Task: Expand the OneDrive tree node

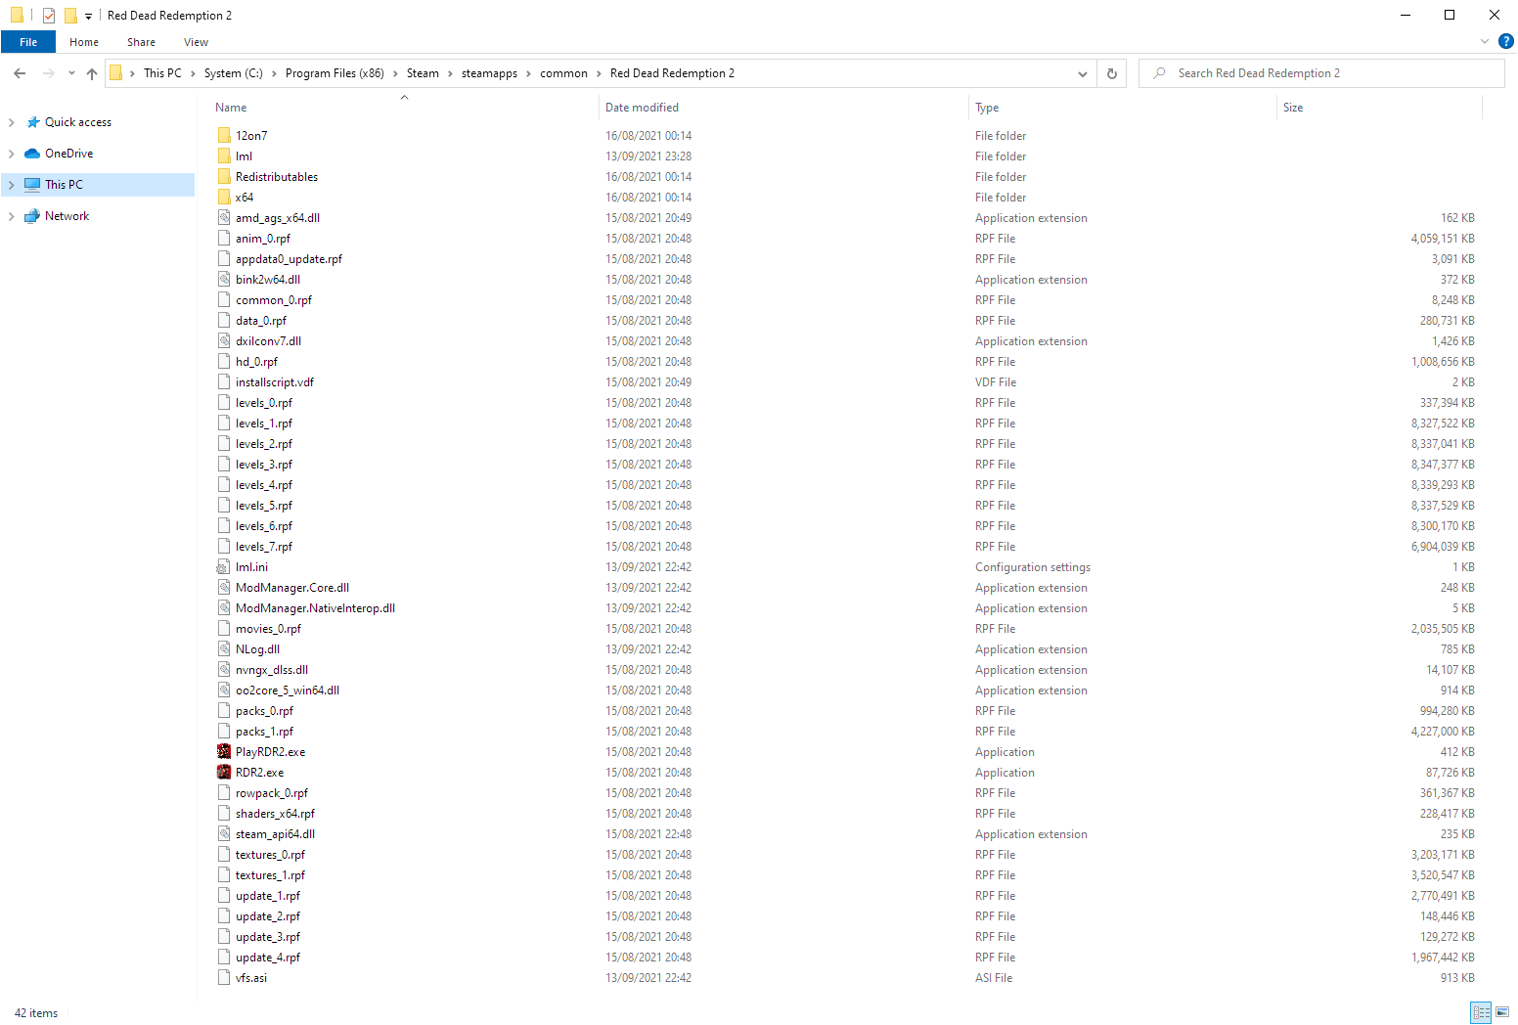Action: point(12,154)
